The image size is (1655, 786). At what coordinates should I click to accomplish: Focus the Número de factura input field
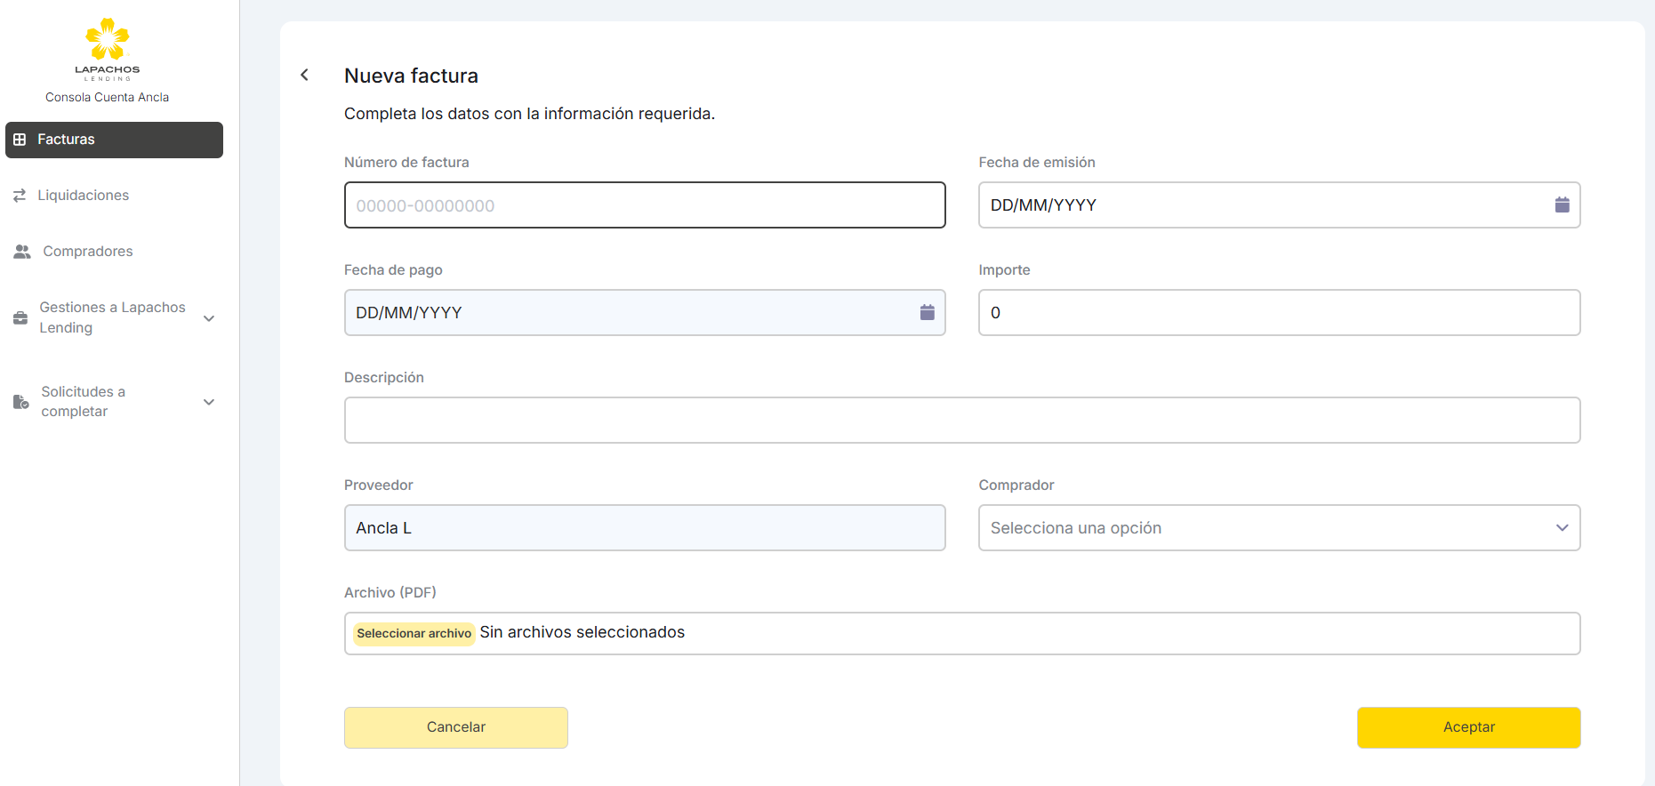tap(644, 205)
